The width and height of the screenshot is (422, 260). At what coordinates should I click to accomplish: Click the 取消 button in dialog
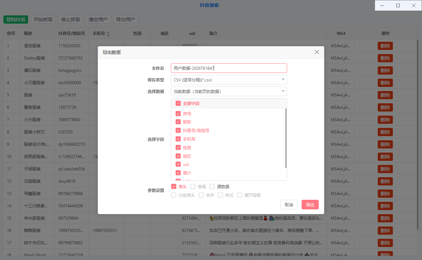tap(289, 205)
